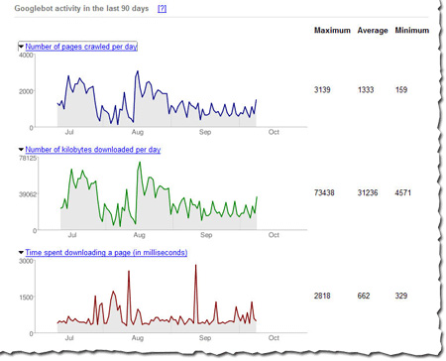Collapse the kilobytes downloaded per day triangle

click(x=21, y=150)
